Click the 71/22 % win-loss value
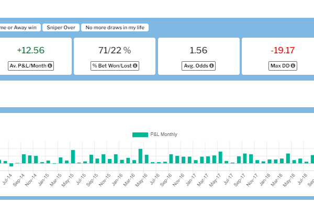Viewport: 314px width, 204px height. [x=115, y=50]
